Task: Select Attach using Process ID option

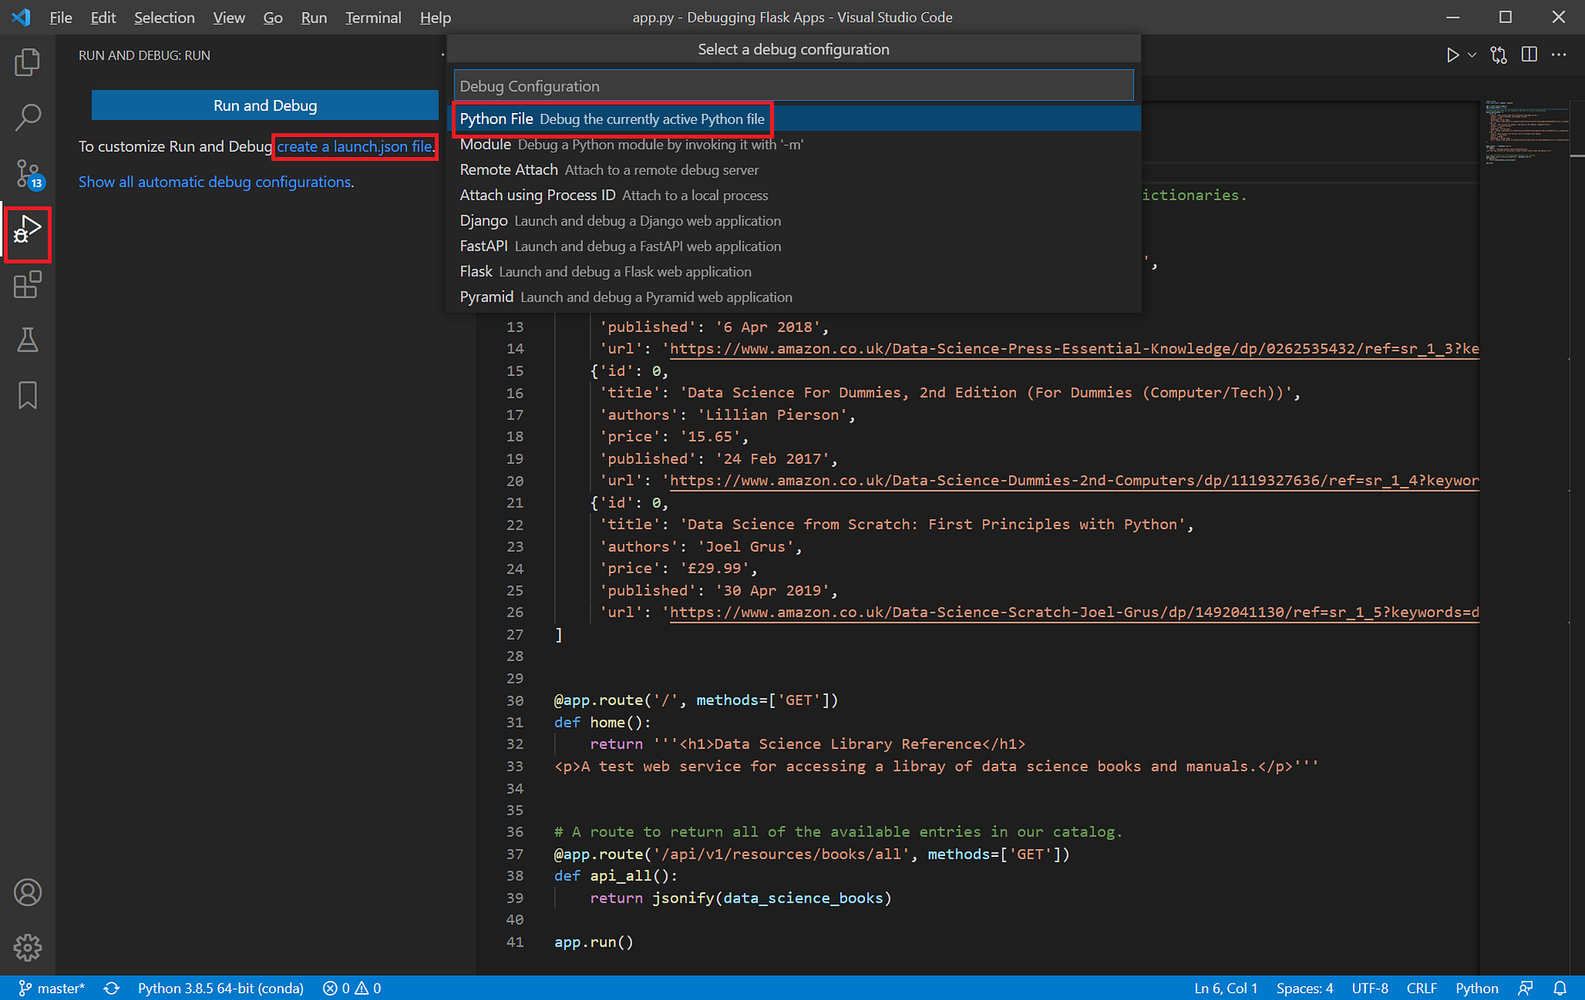Action: 793,195
